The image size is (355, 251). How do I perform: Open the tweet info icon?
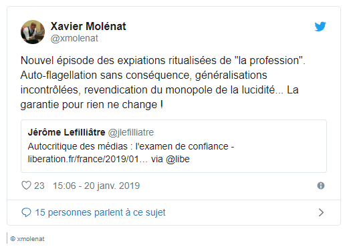321,186
